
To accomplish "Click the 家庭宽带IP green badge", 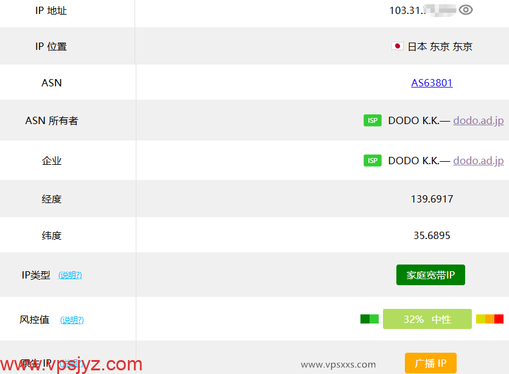I will (430, 275).
